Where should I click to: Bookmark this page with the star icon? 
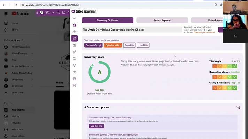(221, 5)
